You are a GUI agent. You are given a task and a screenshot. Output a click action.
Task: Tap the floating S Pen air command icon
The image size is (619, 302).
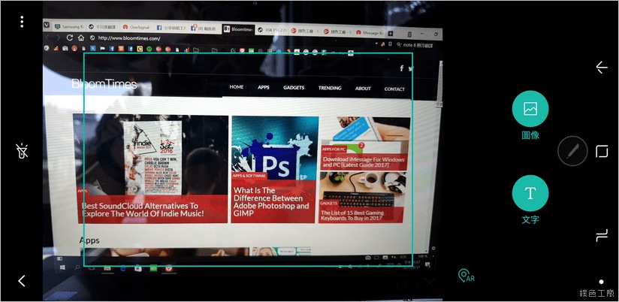point(572,151)
